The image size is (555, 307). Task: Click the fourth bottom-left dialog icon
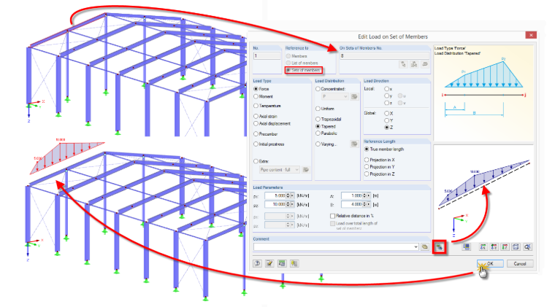(x=294, y=263)
